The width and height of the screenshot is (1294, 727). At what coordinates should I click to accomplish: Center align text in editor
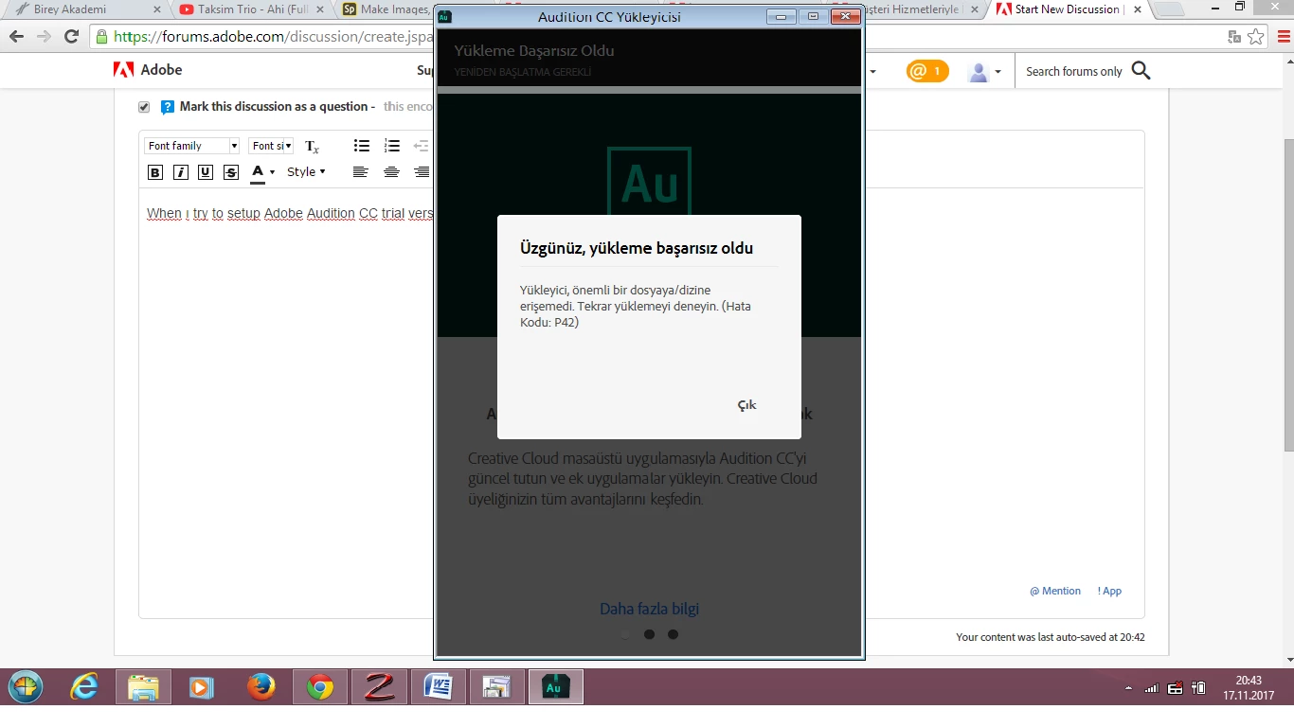pos(391,172)
